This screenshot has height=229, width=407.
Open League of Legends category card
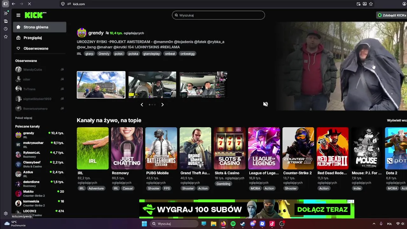(x=264, y=148)
